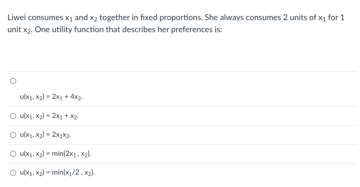This screenshot has height=187, width=360.
Task: Select the min{x1/2, x2} radio button
Action: (12, 173)
